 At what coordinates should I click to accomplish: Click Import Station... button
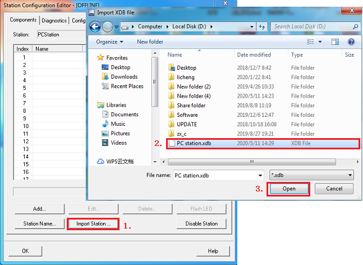(x=93, y=224)
